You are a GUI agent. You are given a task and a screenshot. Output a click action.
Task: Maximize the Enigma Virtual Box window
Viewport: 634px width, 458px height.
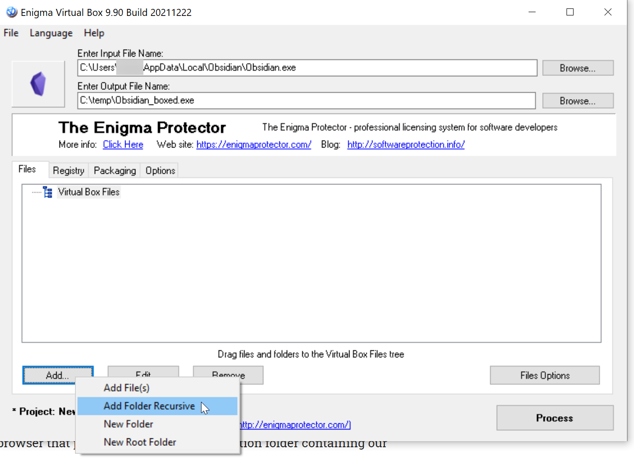tap(570, 12)
